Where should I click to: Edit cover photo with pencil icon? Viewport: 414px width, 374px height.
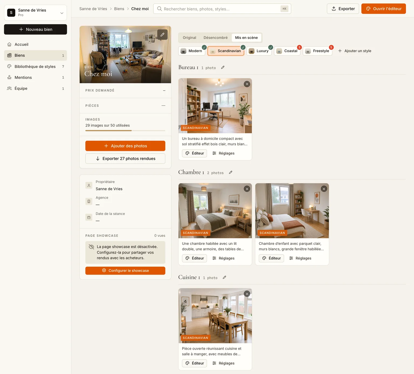coord(163,35)
